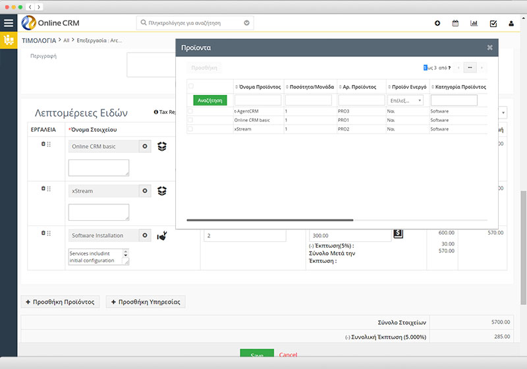
Task: Open price book icon next to 300.00
Action: point(399,233)
